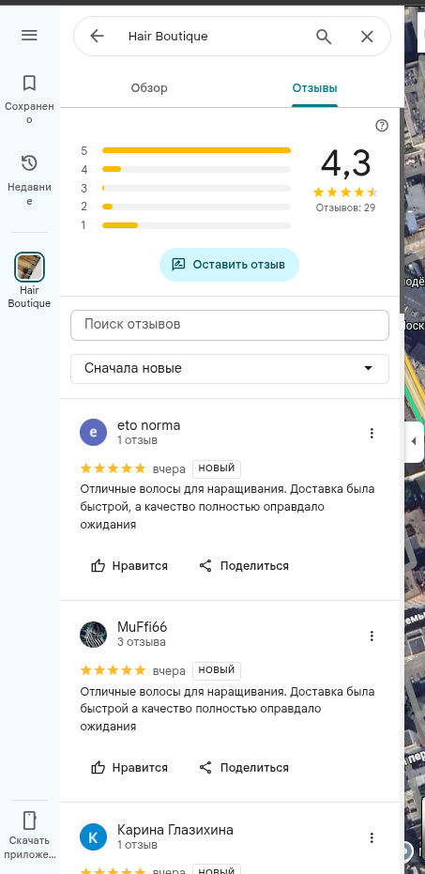The image size is (425, 874).
Task: Like the MuFfi66 review
Action: click(129, 768)
